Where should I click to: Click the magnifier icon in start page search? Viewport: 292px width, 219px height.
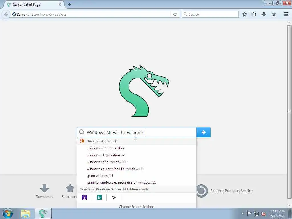[x=82, y=132]
